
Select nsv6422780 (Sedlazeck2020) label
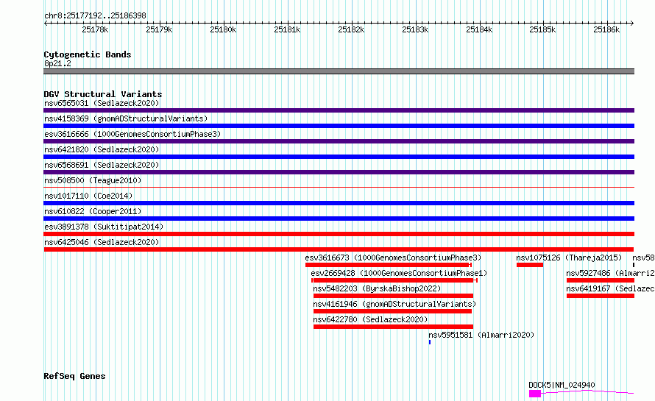[370, 319]
